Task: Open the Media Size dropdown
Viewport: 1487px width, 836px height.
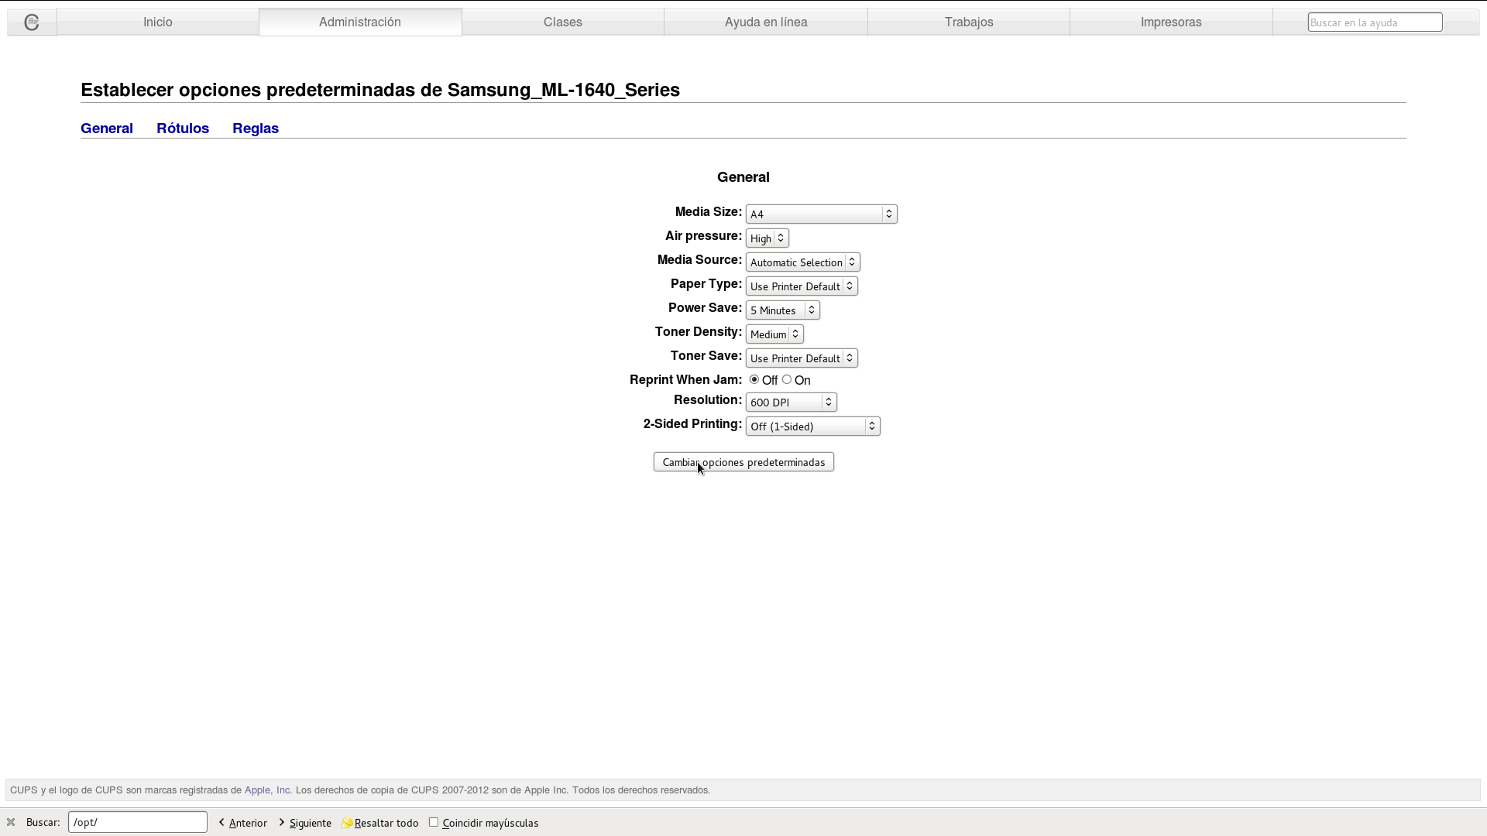Action: point(821,214)
